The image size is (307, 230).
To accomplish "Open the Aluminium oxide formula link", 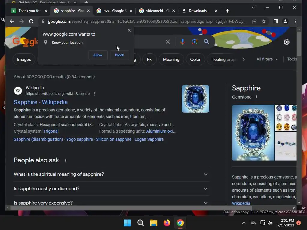I will coord(161,131).
